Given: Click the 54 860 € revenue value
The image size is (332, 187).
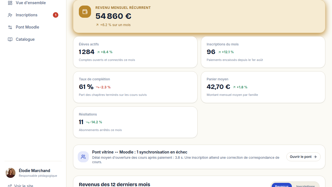Looking at the screenshot, I should (113, 16).
